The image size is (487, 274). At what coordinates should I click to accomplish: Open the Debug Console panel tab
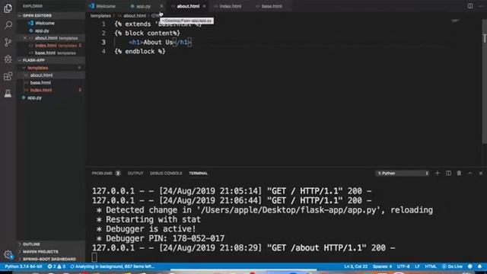click(166, 174)
